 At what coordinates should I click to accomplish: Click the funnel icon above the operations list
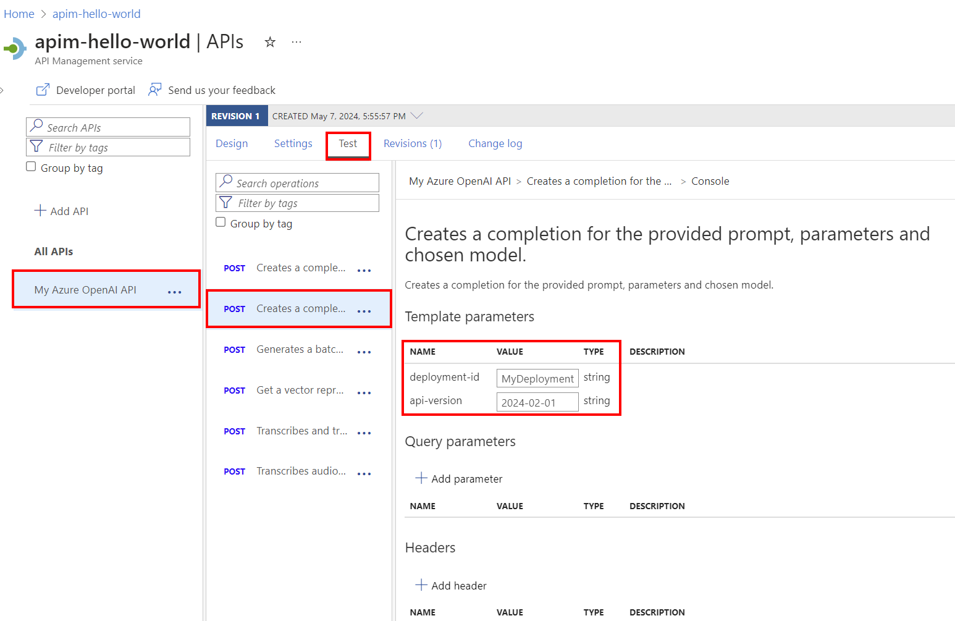(226, 203)
